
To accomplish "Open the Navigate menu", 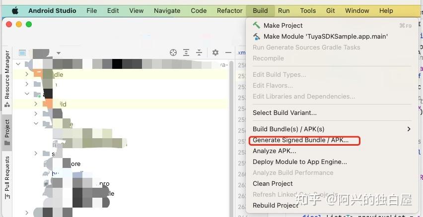I will click(x=167, y=11).
